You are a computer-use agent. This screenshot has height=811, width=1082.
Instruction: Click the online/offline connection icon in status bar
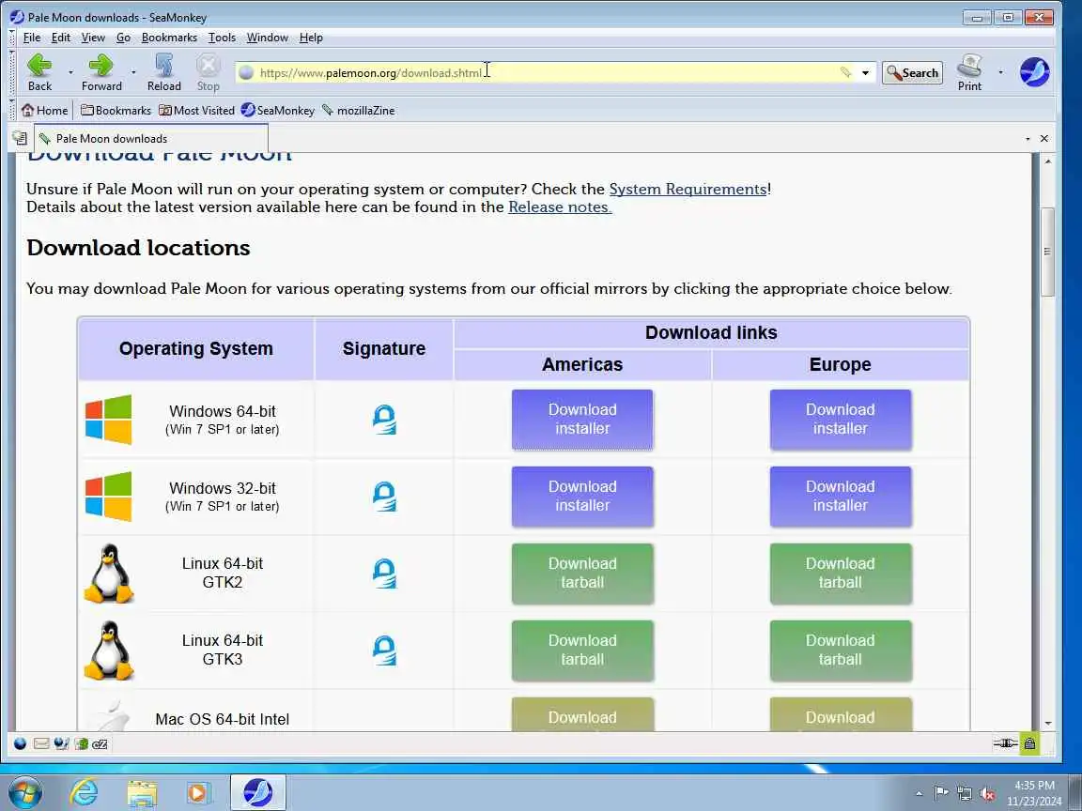tap(1005, 742)
